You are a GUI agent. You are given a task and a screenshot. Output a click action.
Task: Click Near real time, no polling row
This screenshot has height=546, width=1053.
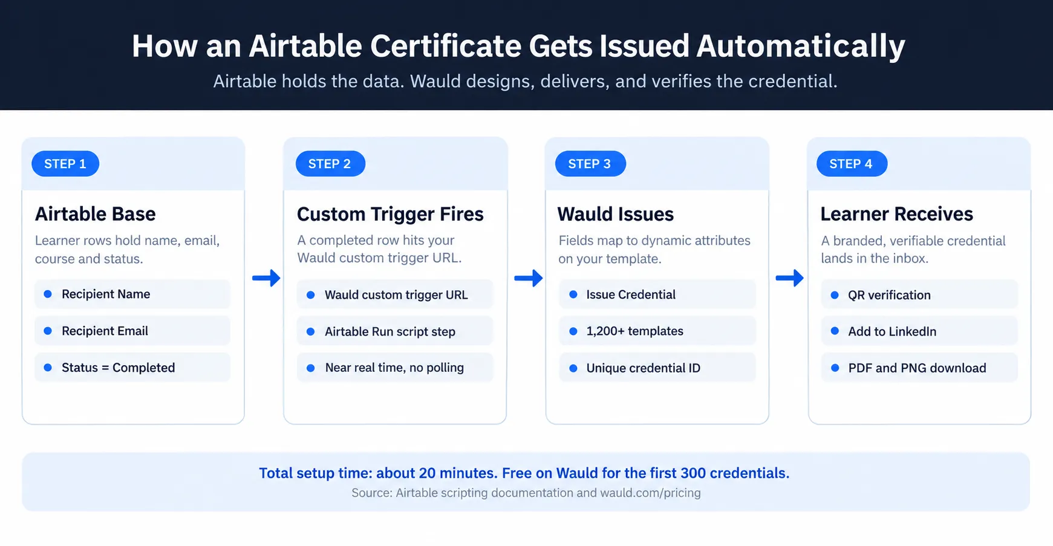(x=395, y=368)
